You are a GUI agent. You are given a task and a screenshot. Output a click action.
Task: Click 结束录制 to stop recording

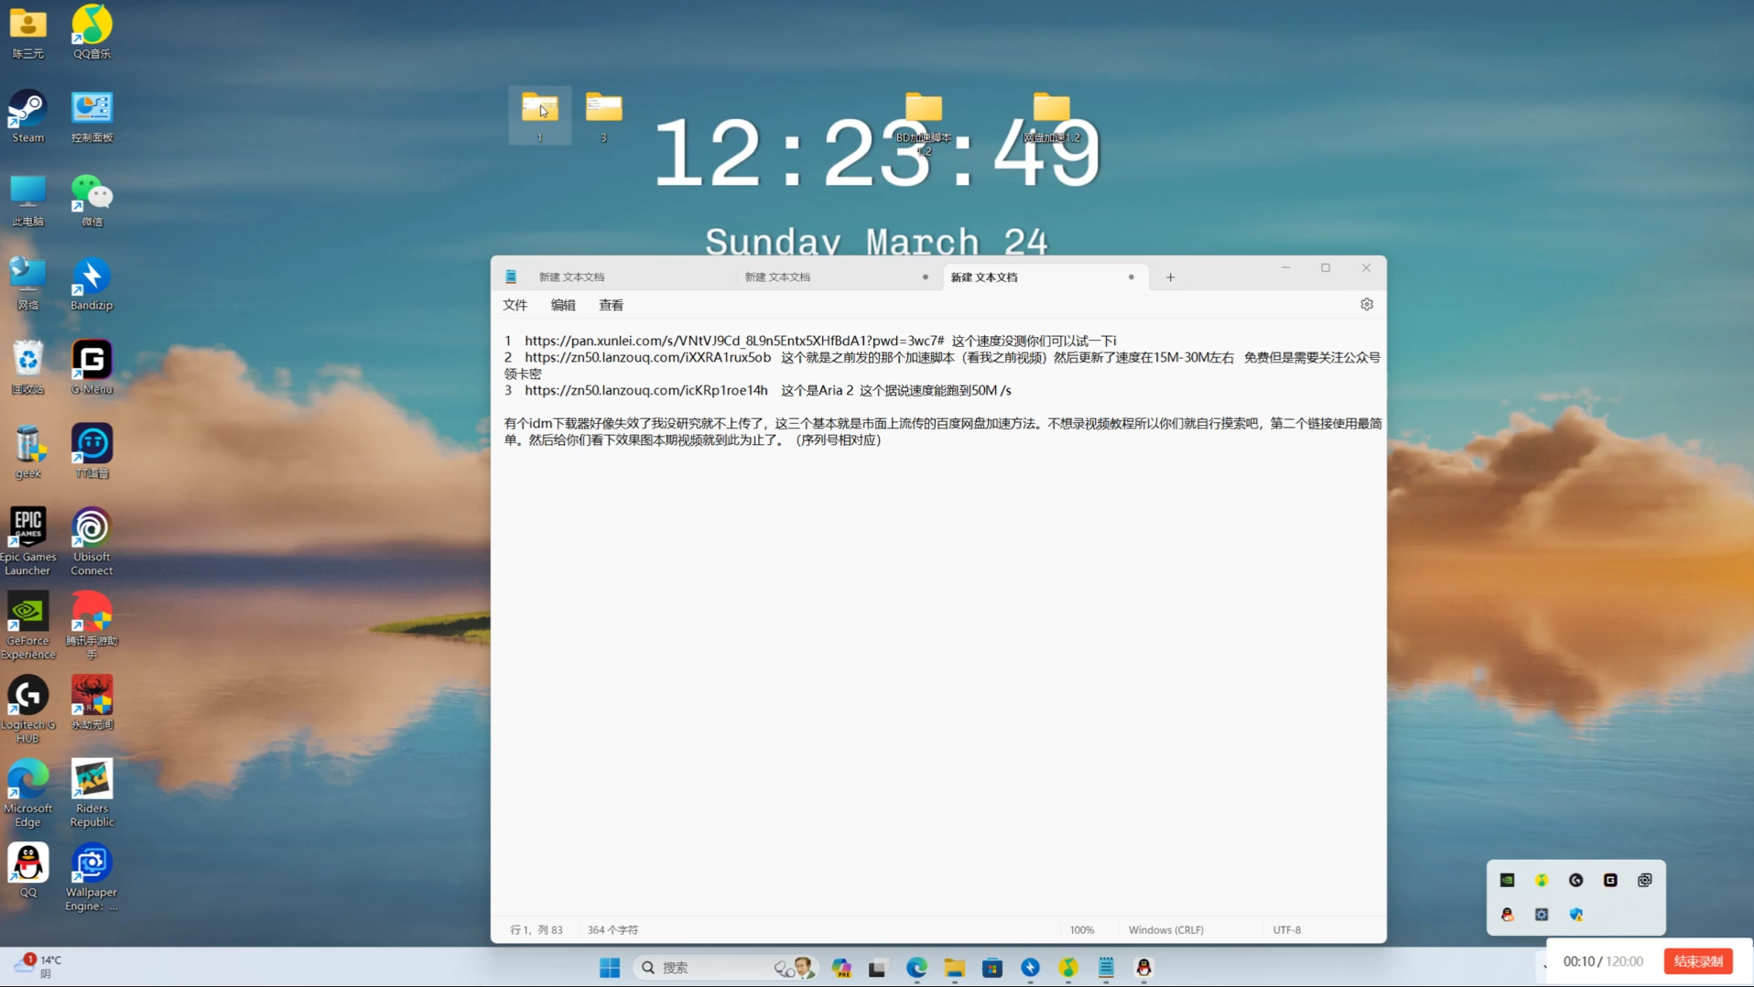pos(1698,961)
